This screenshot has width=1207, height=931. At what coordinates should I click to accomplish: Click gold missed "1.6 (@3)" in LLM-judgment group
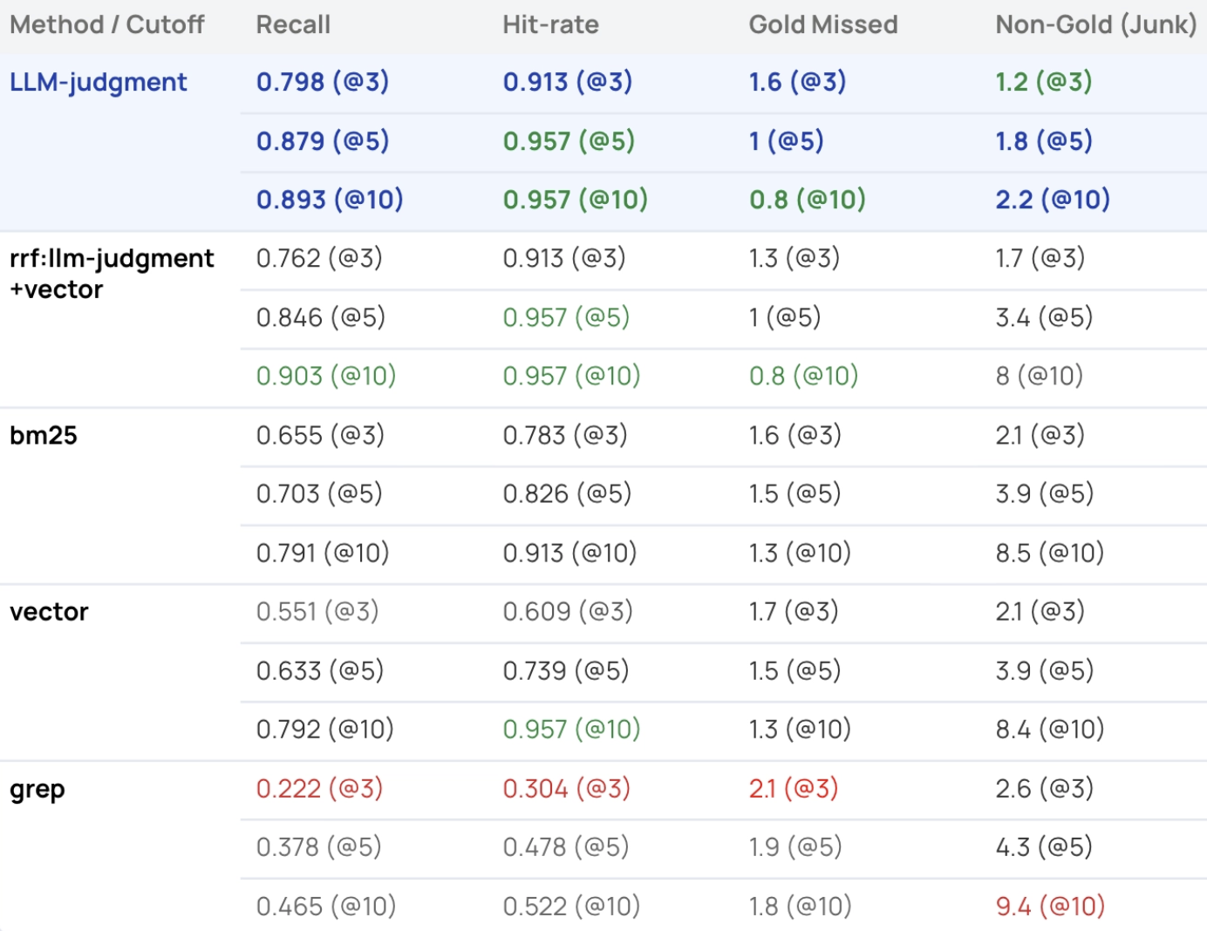click(798, 82)
